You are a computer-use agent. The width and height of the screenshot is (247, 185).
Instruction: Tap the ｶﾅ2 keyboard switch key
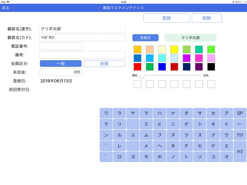coord(240,151)
